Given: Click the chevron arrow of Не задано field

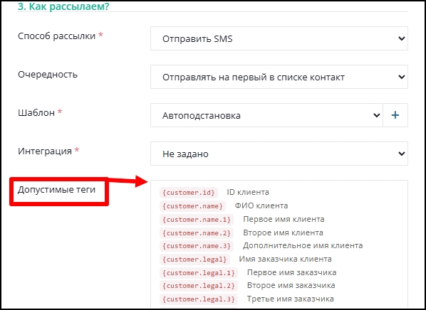Looking at the screenshot, I should pos(402,154).
